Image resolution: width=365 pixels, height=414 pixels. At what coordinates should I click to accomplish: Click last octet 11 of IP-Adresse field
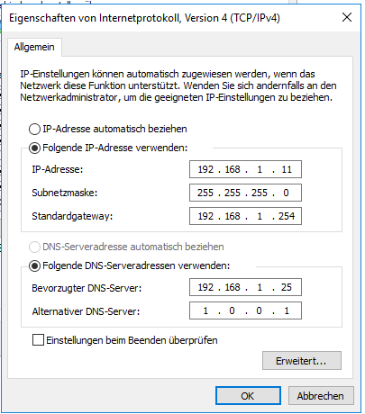[x=287, y=169]
